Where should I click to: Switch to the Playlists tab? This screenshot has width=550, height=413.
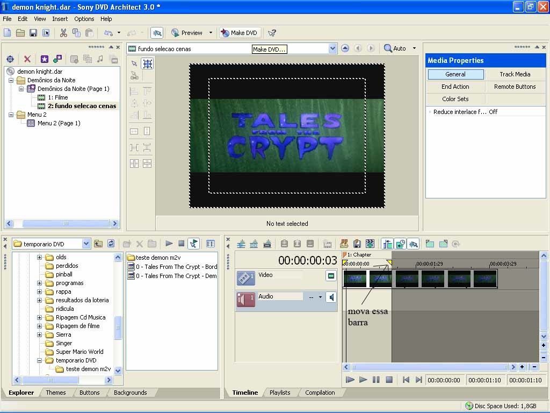[280, 392]
